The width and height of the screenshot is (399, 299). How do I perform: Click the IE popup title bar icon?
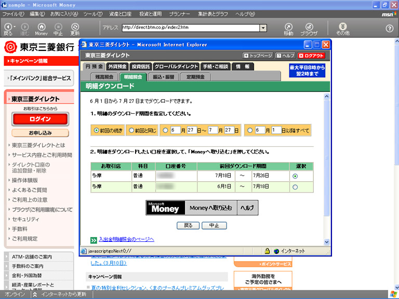(x=84, y=45)
